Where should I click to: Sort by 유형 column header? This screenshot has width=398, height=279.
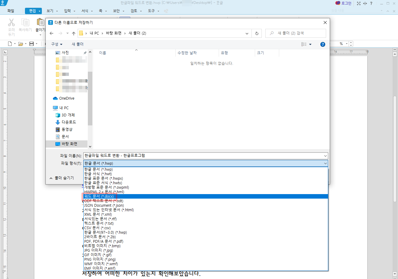pos(224,53)
